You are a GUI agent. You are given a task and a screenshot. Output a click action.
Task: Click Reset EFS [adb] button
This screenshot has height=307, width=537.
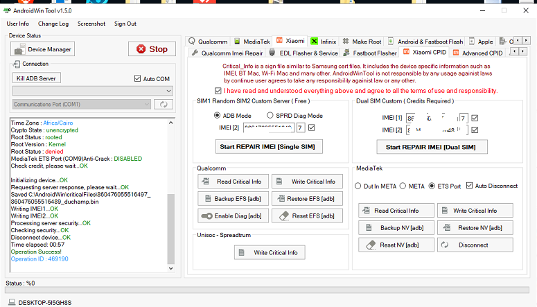click(307, 216)
